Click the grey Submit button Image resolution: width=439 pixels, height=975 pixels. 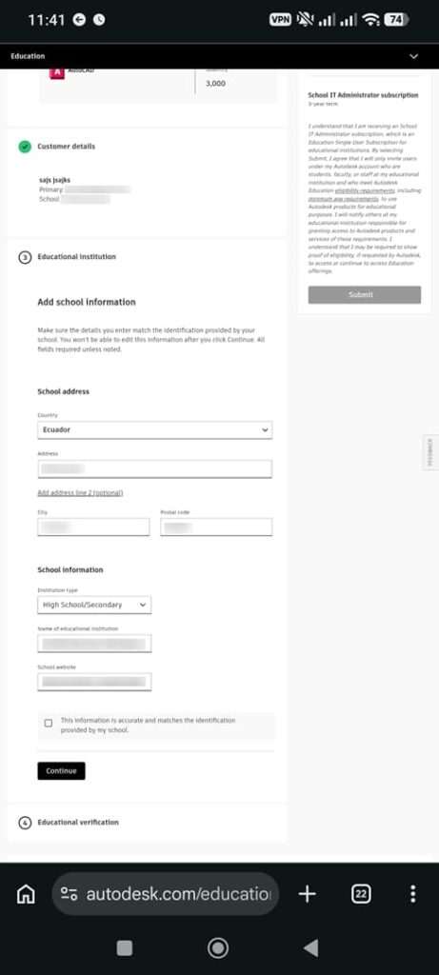[365, 295]
